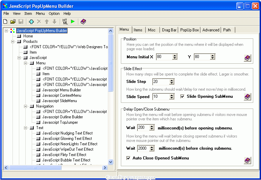Open the File menu

(x=6, y=13)
